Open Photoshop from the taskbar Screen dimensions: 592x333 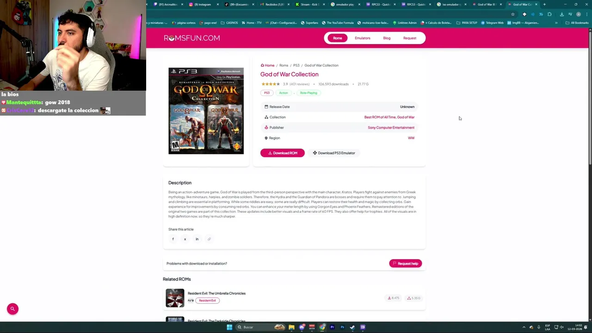pos(342,327)
